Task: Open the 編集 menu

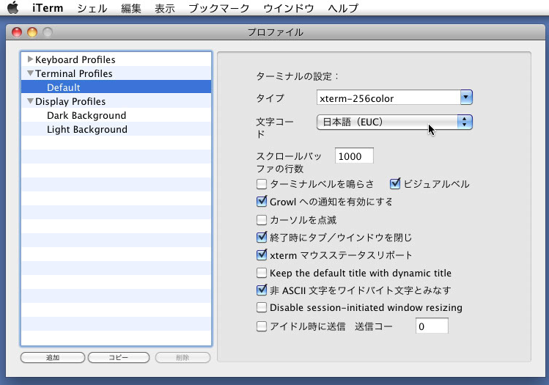Action: click(131, 8)
